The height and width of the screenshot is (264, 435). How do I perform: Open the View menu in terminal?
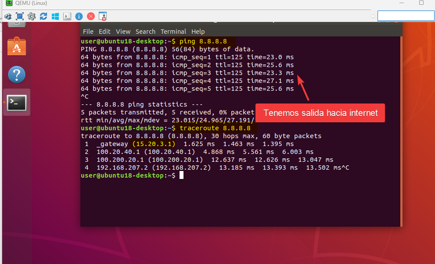click(123, 32)
